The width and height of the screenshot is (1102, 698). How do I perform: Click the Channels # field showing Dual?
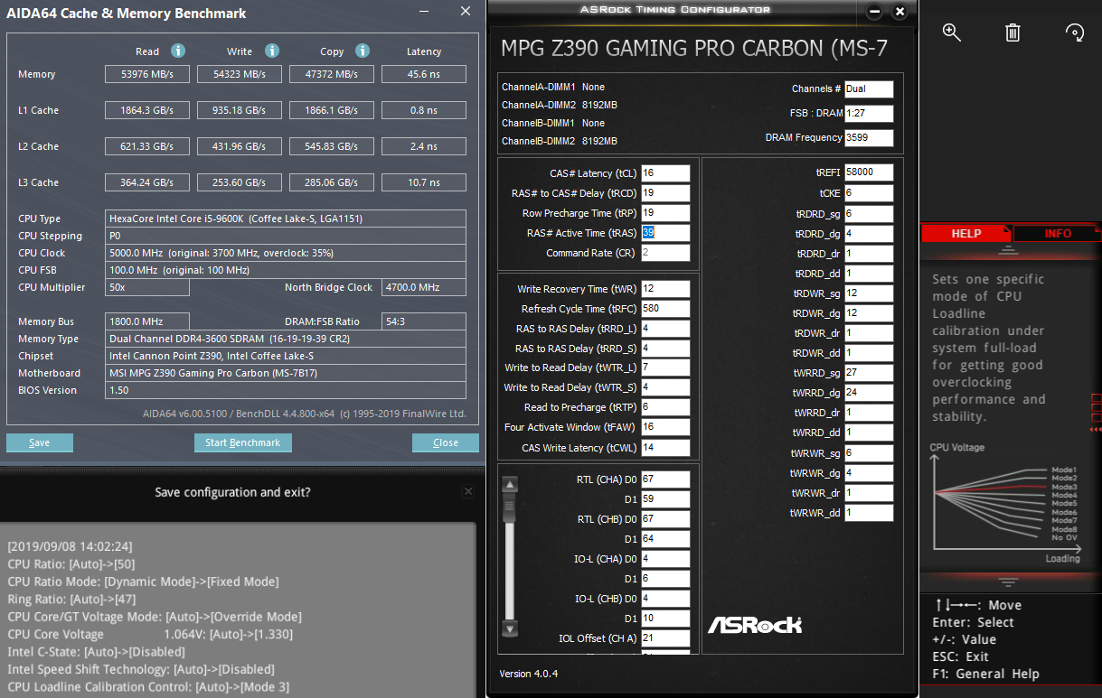(x=869, y=88)
